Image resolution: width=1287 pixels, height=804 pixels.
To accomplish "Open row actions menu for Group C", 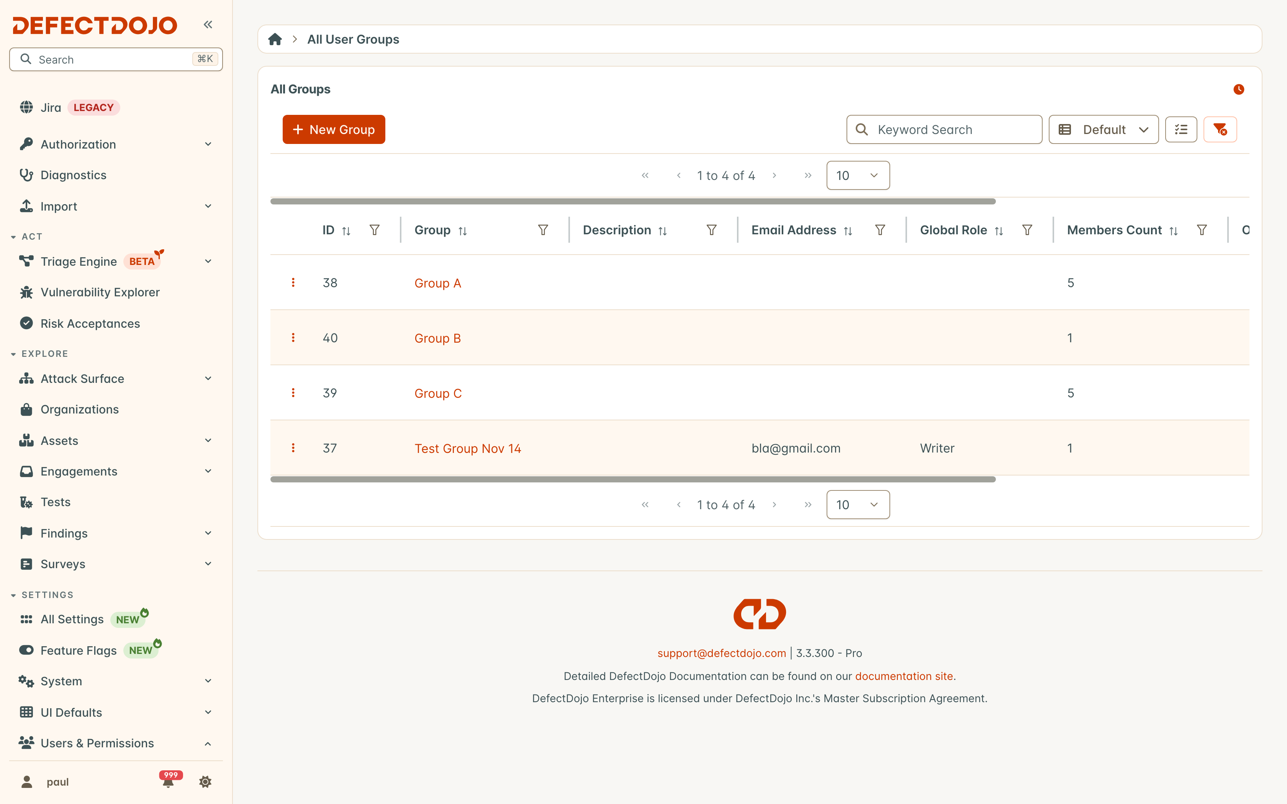I will point(293,392).
